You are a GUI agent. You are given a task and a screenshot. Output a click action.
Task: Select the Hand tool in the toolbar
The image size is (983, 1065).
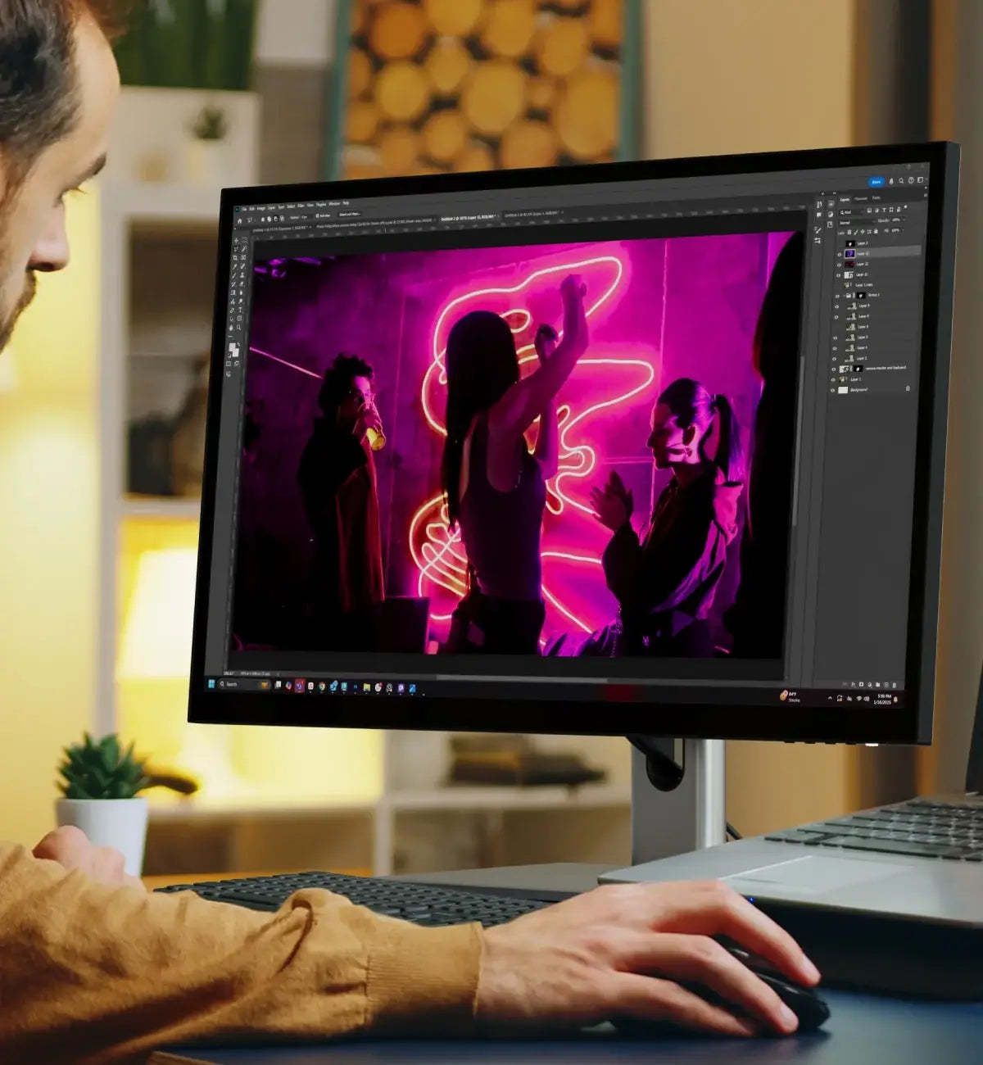[x=232, y=327]
